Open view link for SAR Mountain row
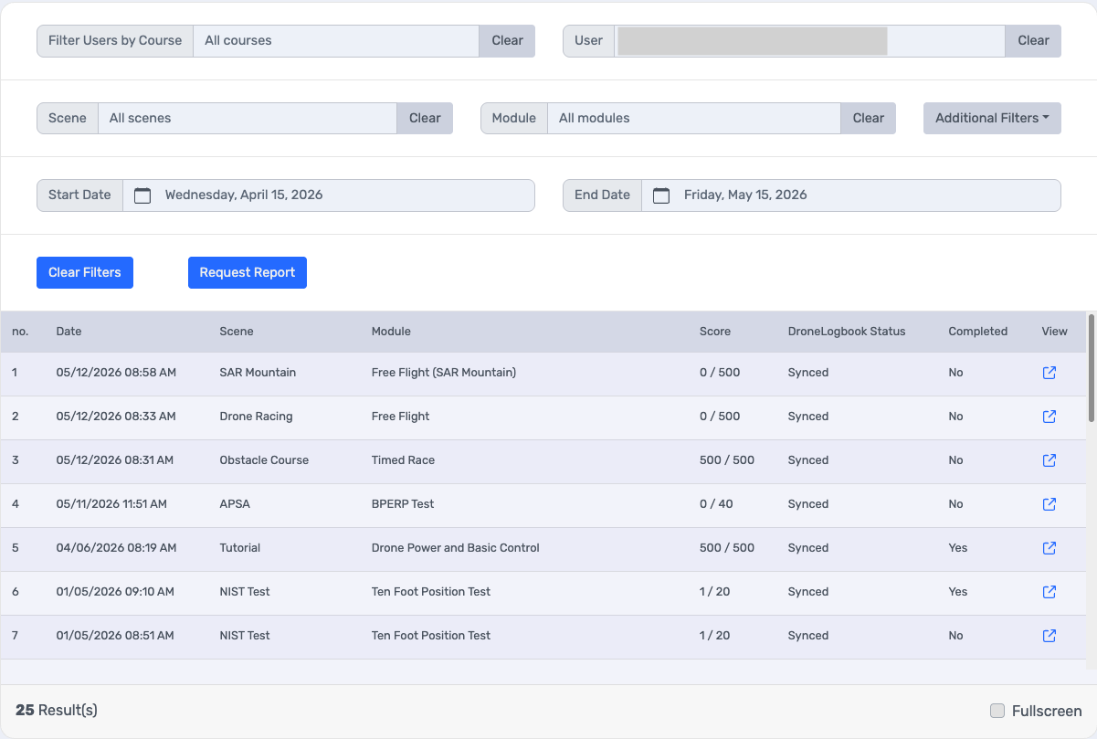Viewport: 1097px width, 739px height. click(1050, 373)
